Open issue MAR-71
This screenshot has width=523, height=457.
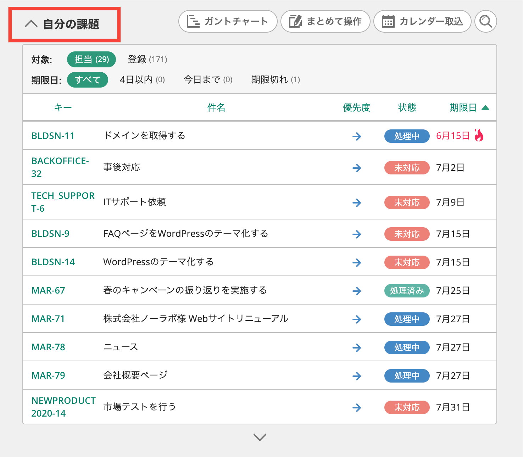(48, 319)
